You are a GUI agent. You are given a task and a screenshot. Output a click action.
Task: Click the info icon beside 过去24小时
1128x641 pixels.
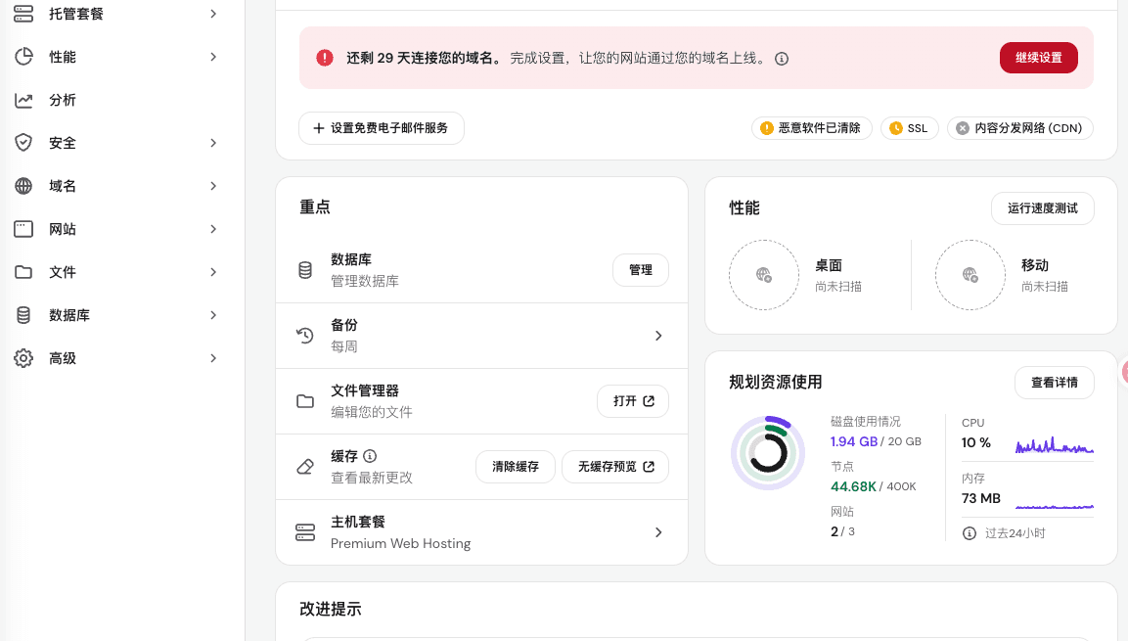tap(970, 533)
